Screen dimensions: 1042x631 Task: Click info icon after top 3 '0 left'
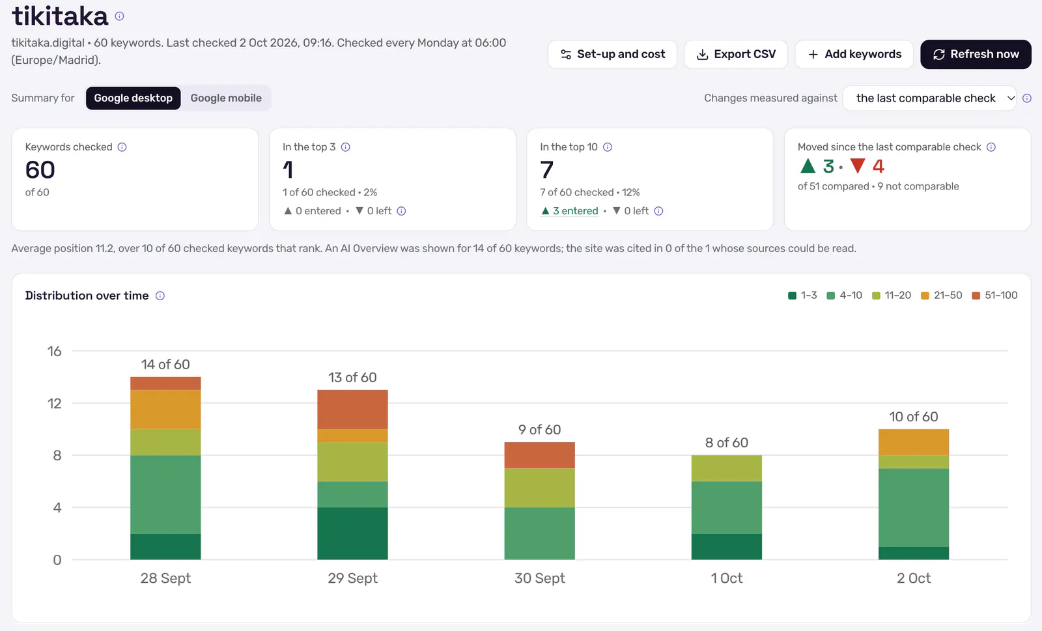(x=401, y=211)
